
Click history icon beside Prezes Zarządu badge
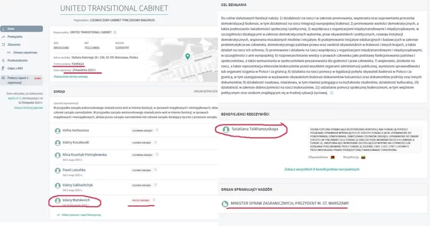click(154, 200)
